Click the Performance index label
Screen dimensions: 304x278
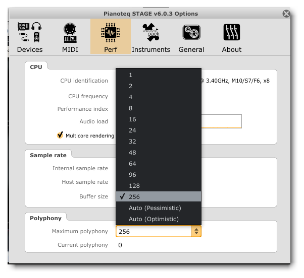point(83,109)
